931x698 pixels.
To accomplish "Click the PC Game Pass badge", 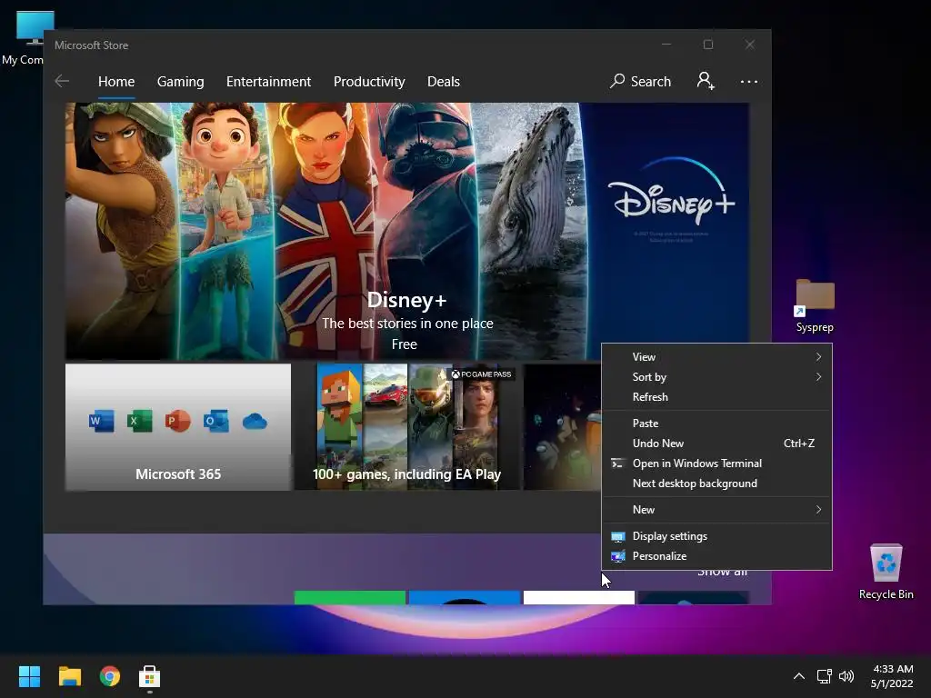I will (x=482, y=374).
